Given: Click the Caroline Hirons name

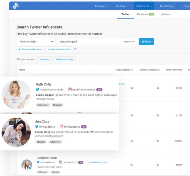Looking at the screenshot, I should (47, 158).
